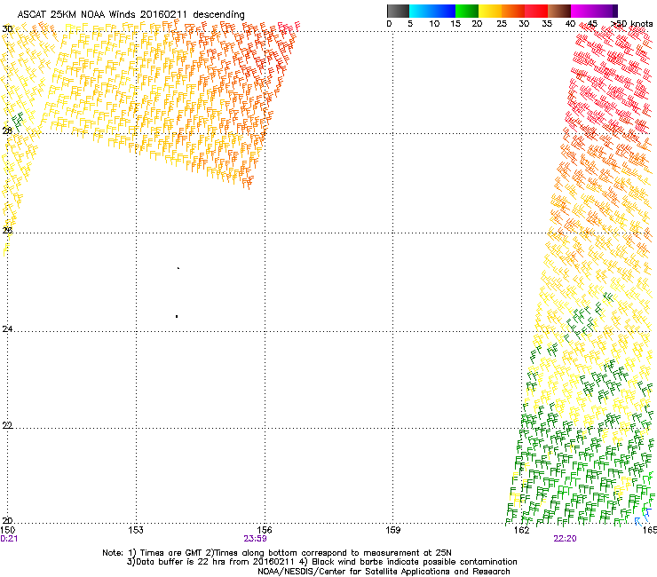Click the latitude label 28
This screenshot has height=577, width=657.
coord(7,130)
